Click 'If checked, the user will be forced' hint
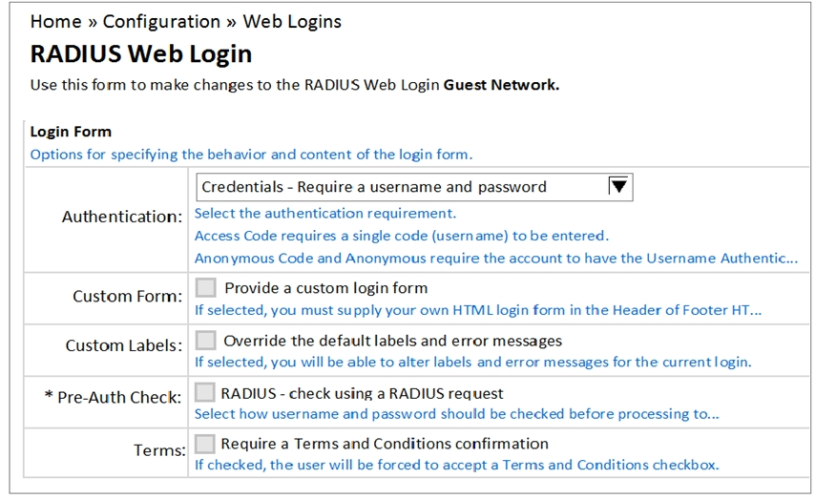 pos(456,465)
